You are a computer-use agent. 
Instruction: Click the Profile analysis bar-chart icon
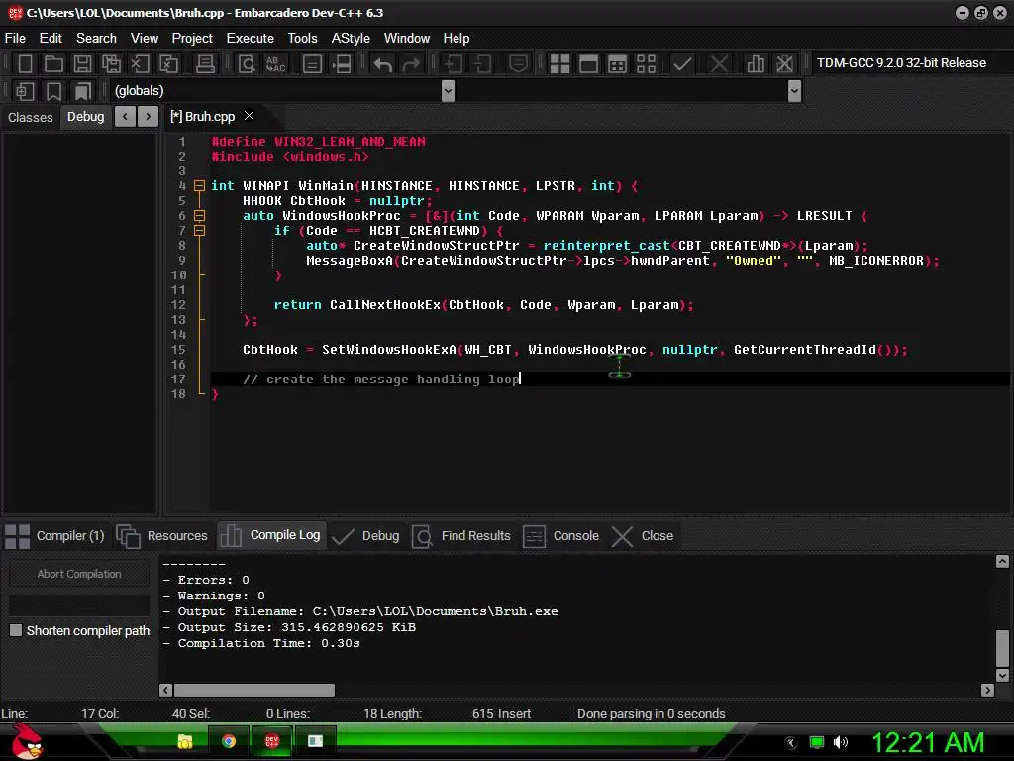pos(756,63)
